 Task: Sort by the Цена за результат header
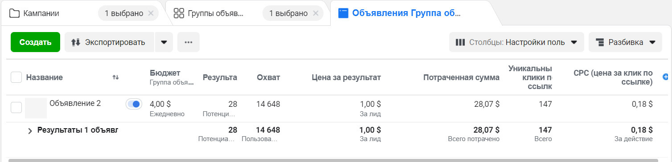coord(346,77)
